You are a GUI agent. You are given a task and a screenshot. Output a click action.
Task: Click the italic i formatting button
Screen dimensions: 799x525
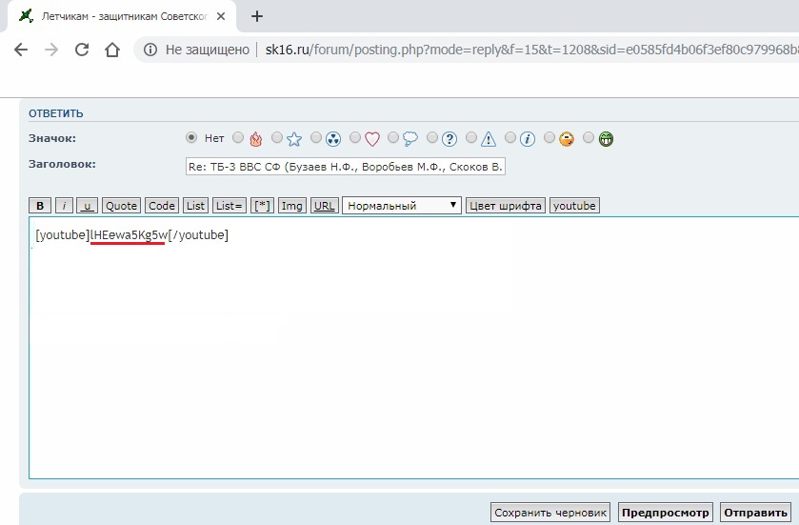64,206
